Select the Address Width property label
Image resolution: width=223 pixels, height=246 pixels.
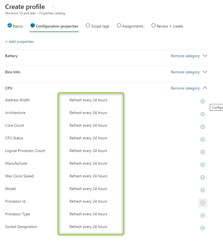pyautogui.click(x=17, y=100)
